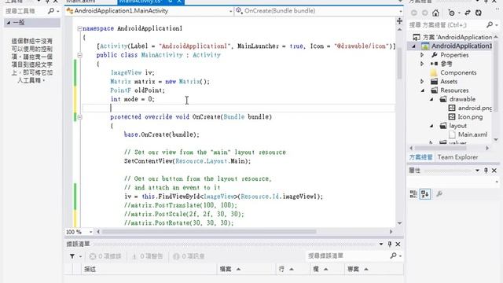Image resolution: width=503 pixels, height=283 pixels.
Task: Click the Icon.png image file icon
Action: pyautogui.click(x=452, y=117)
